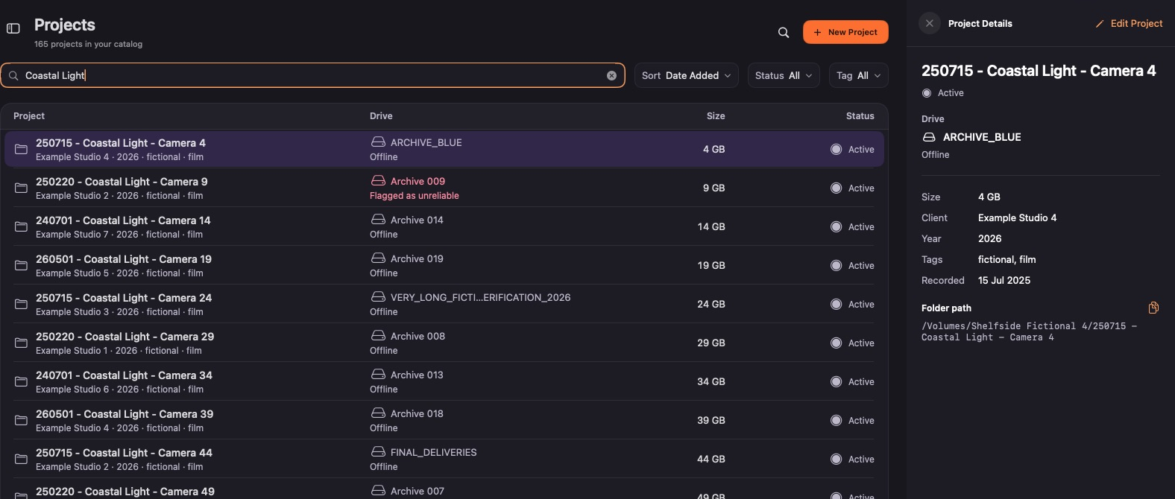The image size is (1175, 499).
Task: Click the status dot for Camera 34 row
Action: (x=836, y=382)
